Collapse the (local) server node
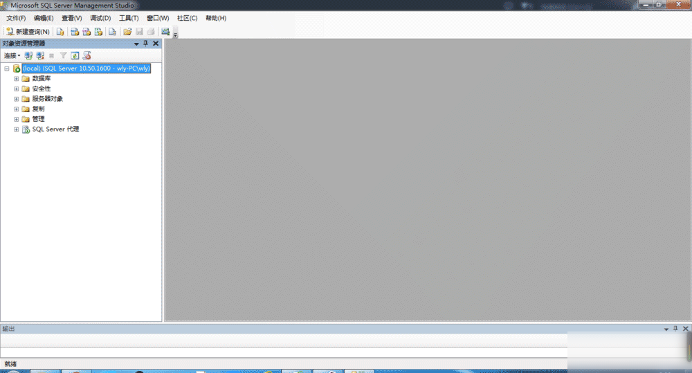The width and height of the screenshot is (692, 373). (7, 69)
